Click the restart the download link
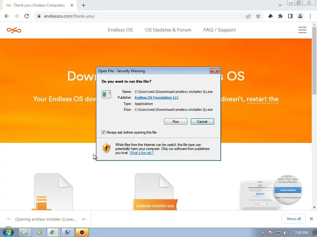Screen dimensions: 317x237 click(263, 99)
